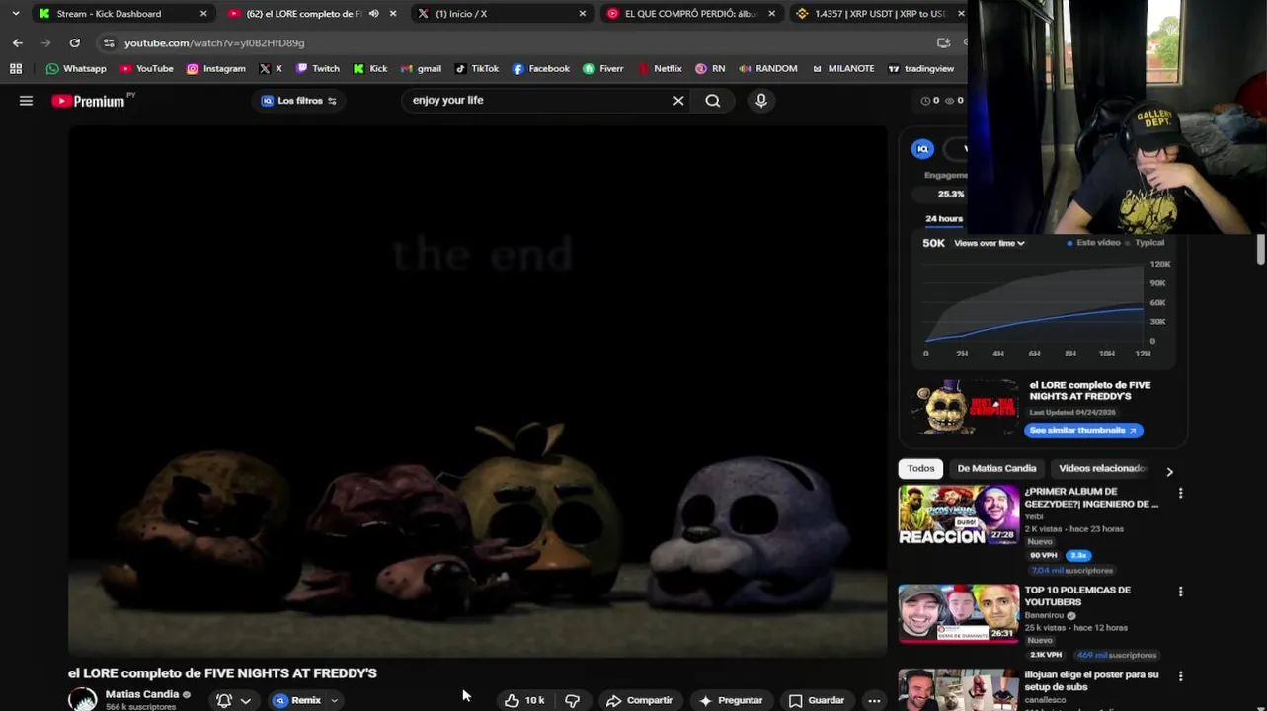Switch to the Stream - Kick Dashboard tab
The image size is (1267, 711).
[123, 14]
